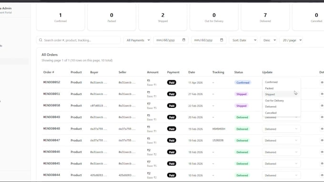View details eye icon for order MEND00052
The height and width of the screenshot is (182, 324).
[322, 82]
